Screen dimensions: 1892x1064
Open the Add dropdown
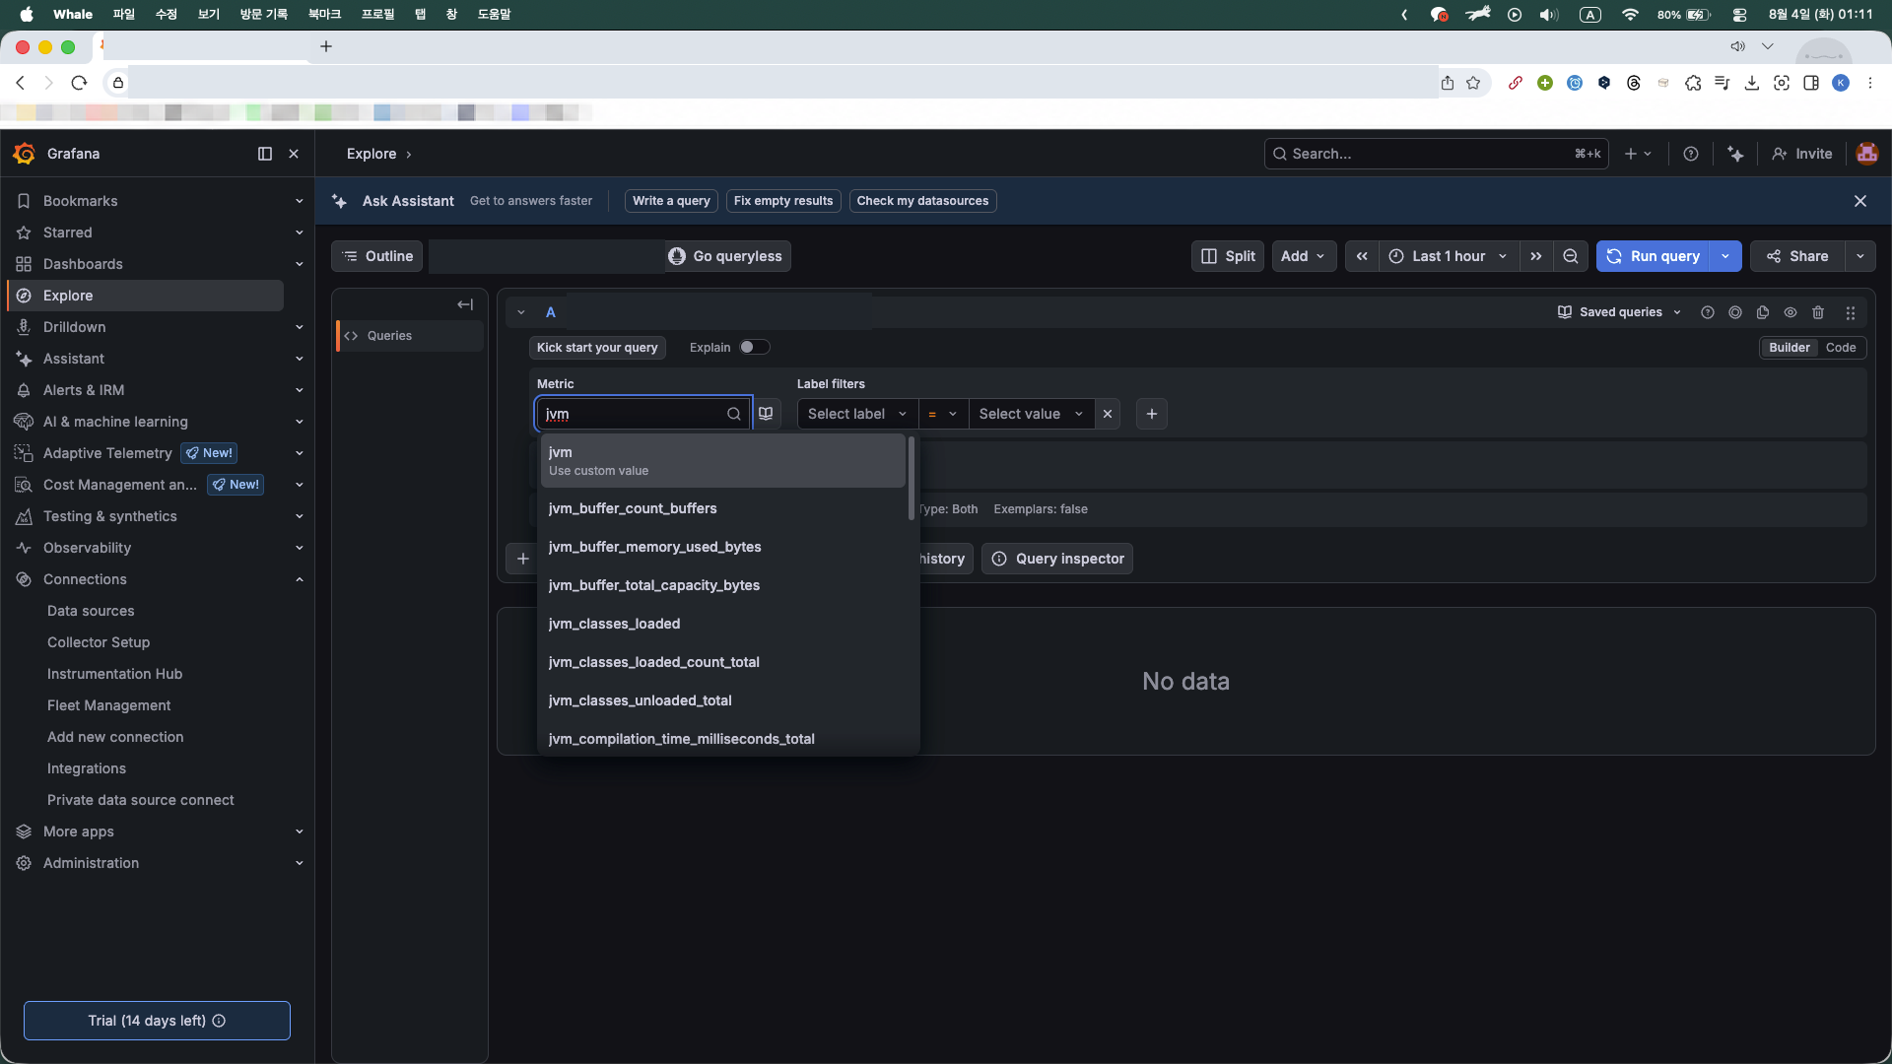click(x=1304, y=256)
